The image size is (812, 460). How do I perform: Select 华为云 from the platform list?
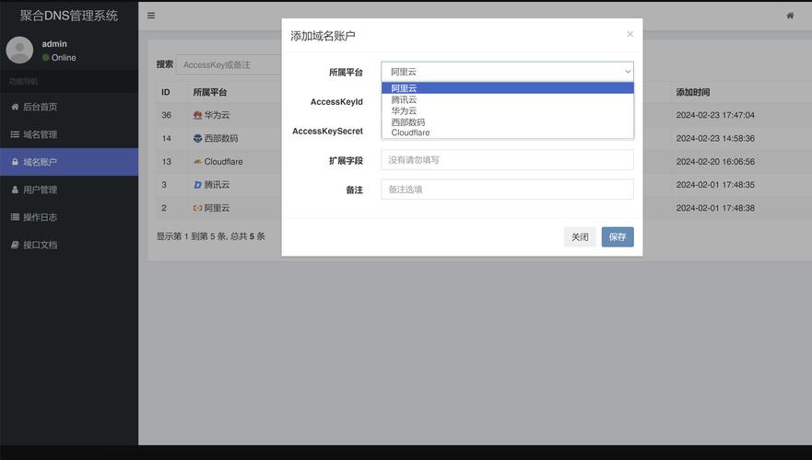404,110
